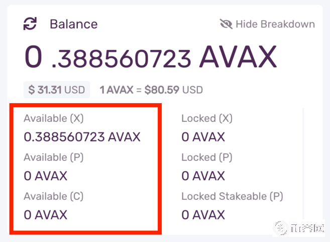
Task: Select the Locked Stakeable (P) label
Action: (x=232, y=196)
